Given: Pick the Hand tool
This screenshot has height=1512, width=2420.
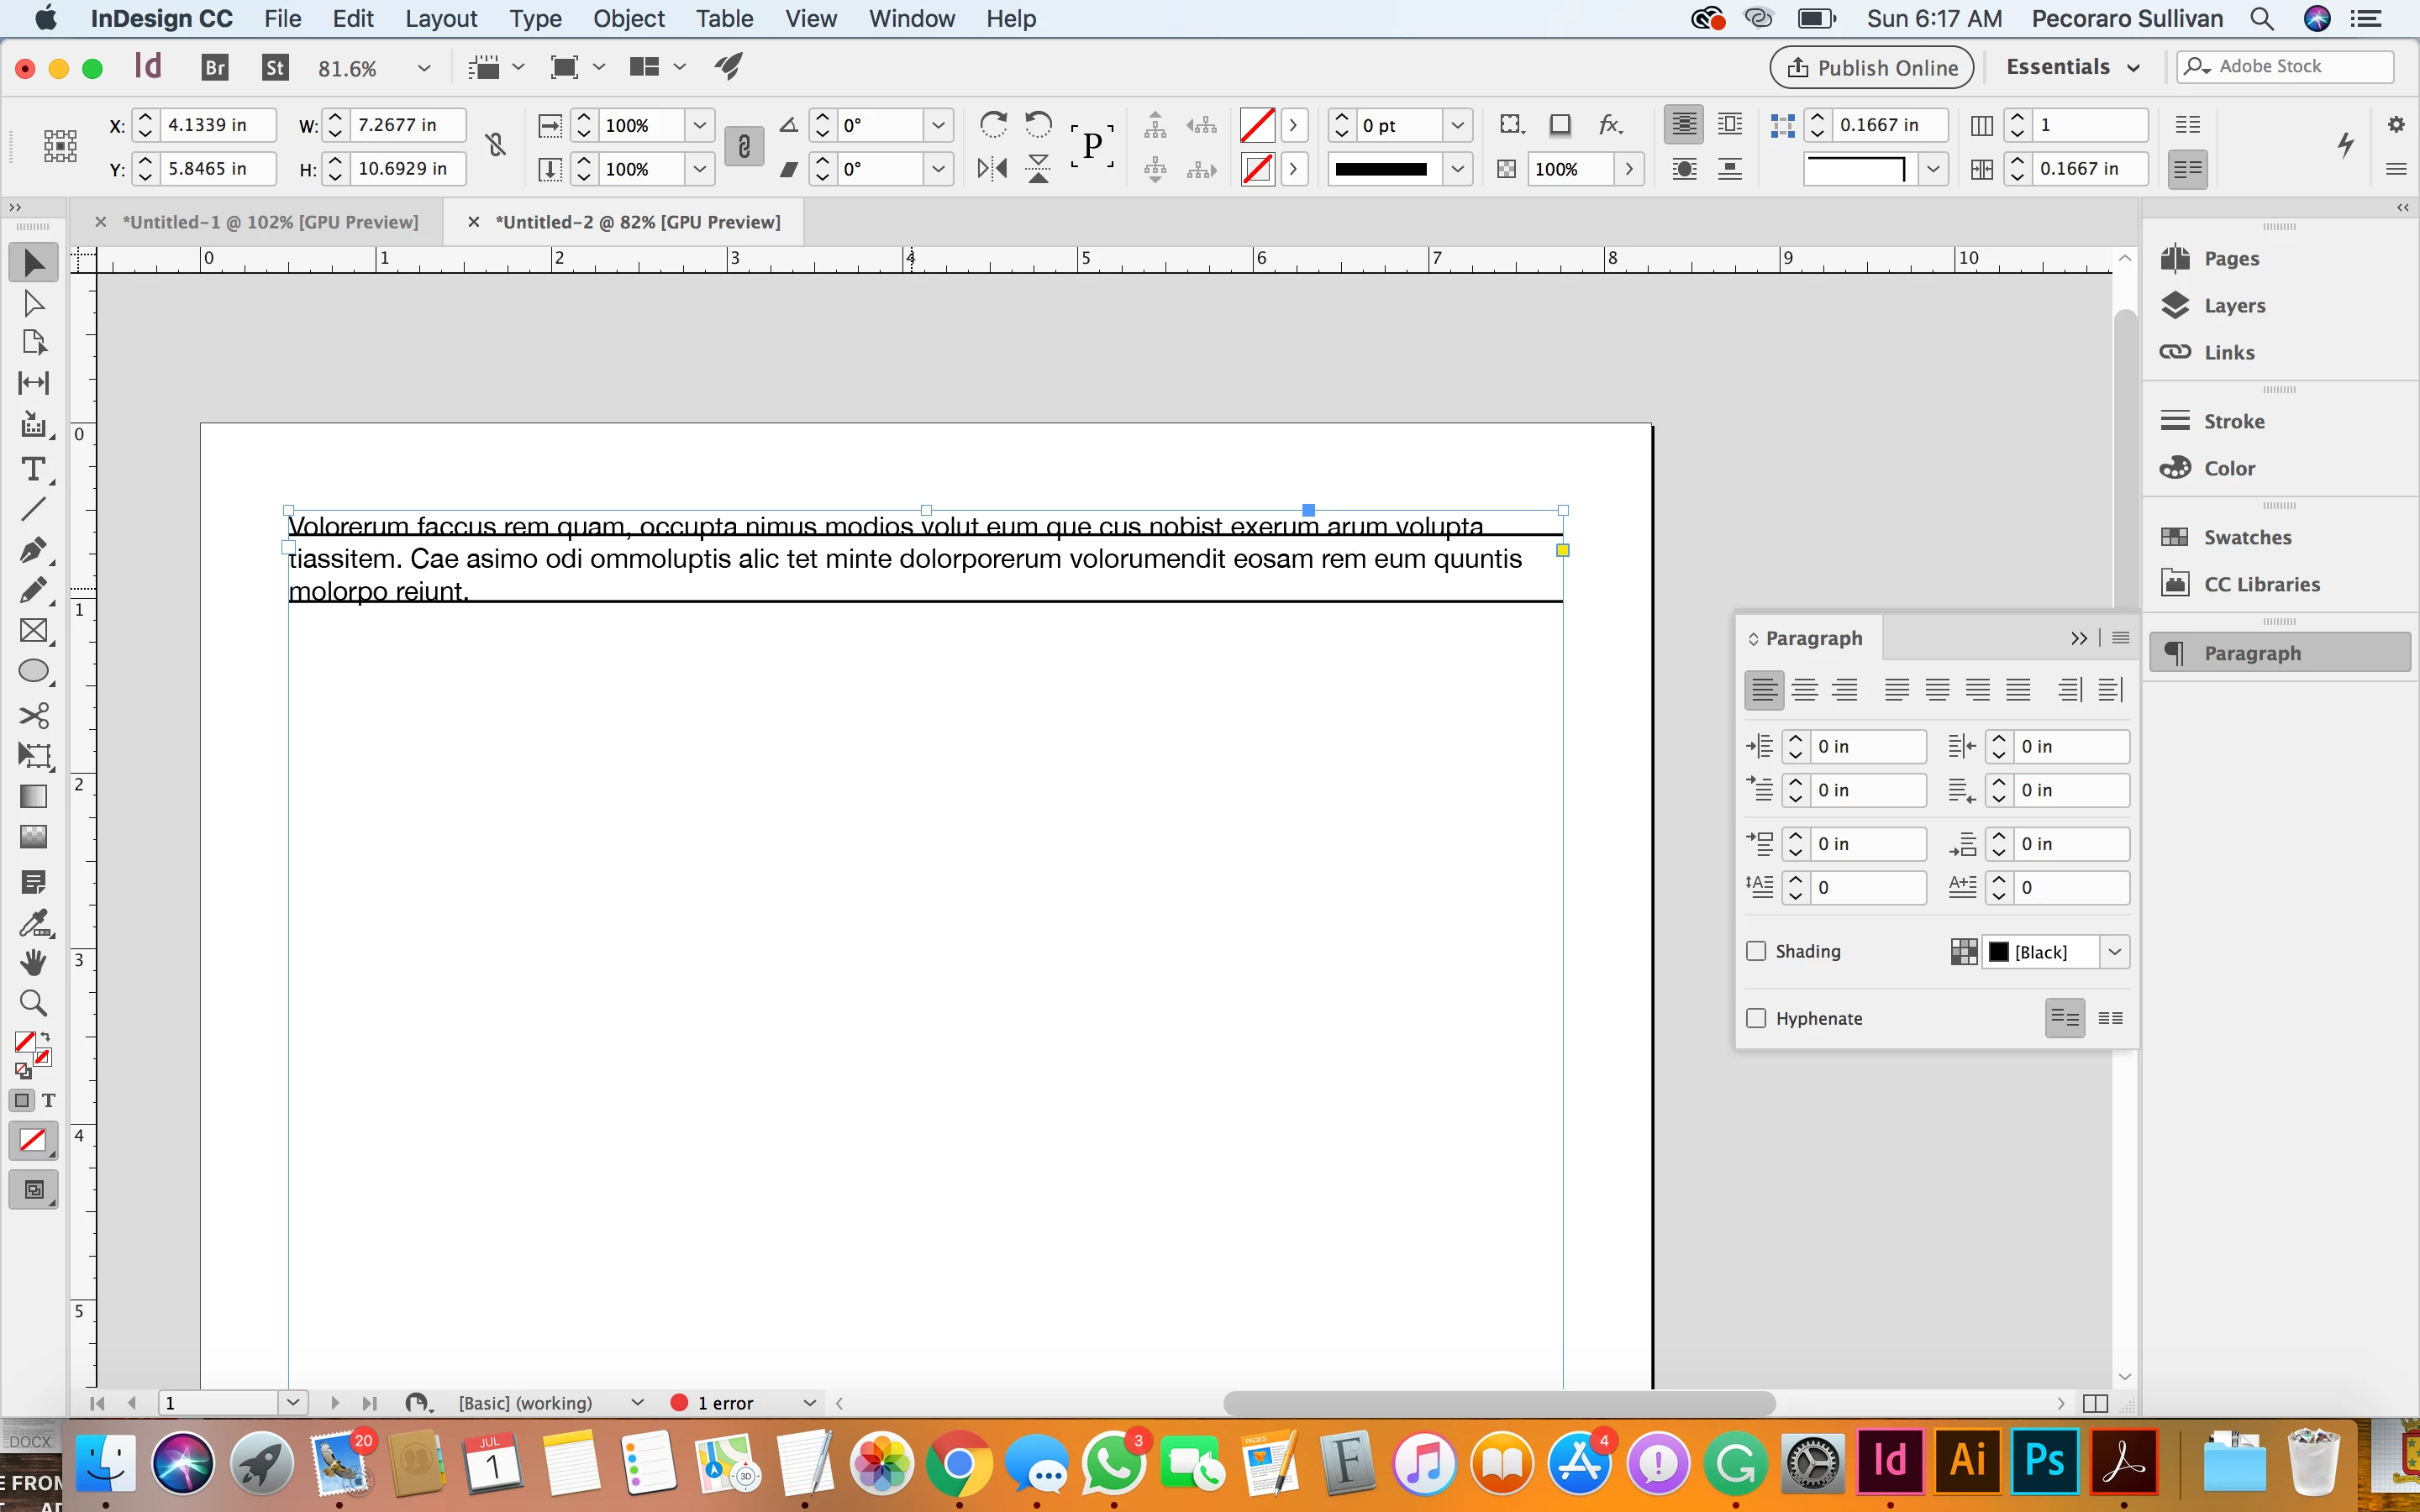Looking at the screenshot, I should pyautogui.click(x=33, y=962).
